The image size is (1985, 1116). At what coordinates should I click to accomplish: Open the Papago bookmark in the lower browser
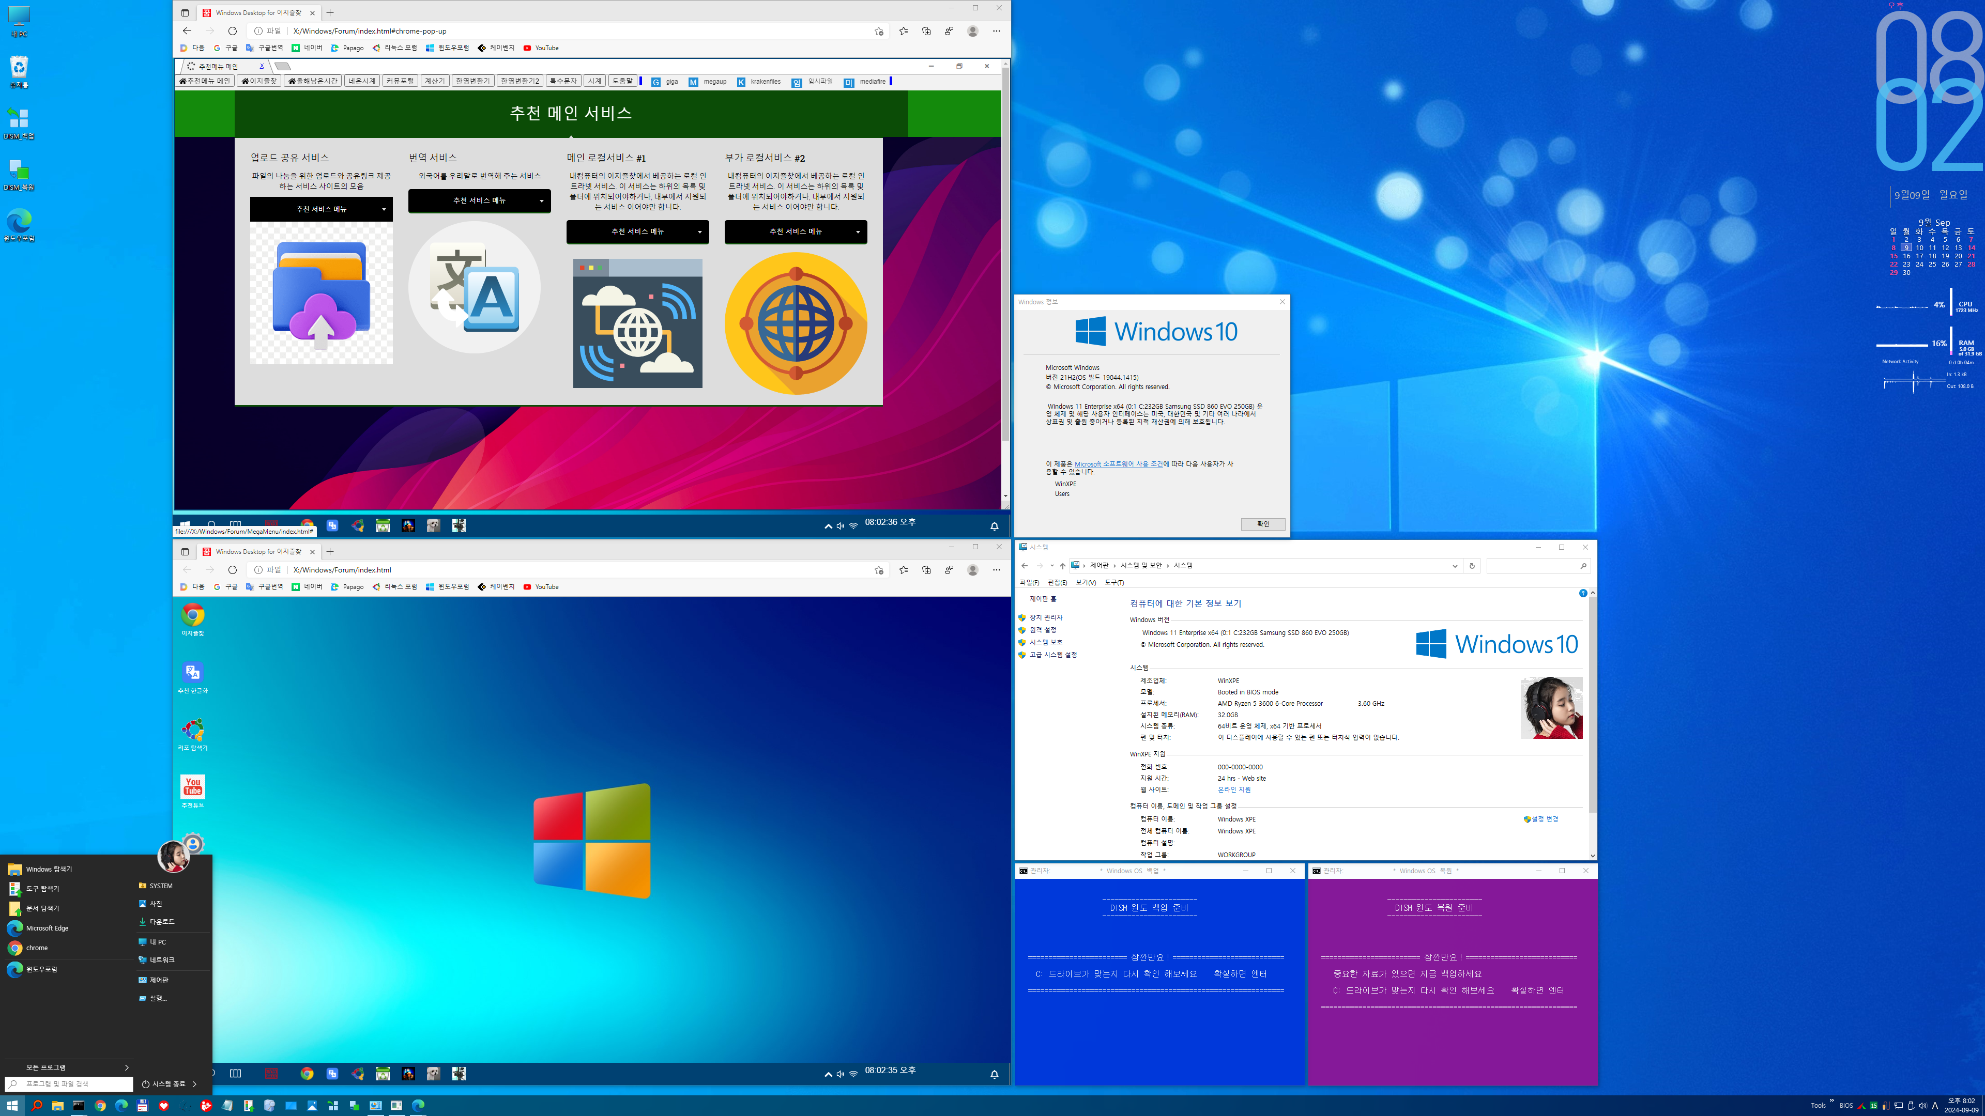coord(347,587)
